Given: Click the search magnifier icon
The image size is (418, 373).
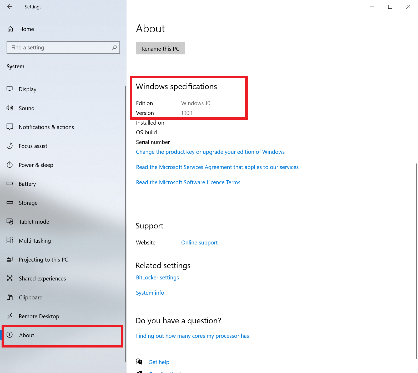Looking at the screenshot, I should pyautogui.click(x=114, y=48).
